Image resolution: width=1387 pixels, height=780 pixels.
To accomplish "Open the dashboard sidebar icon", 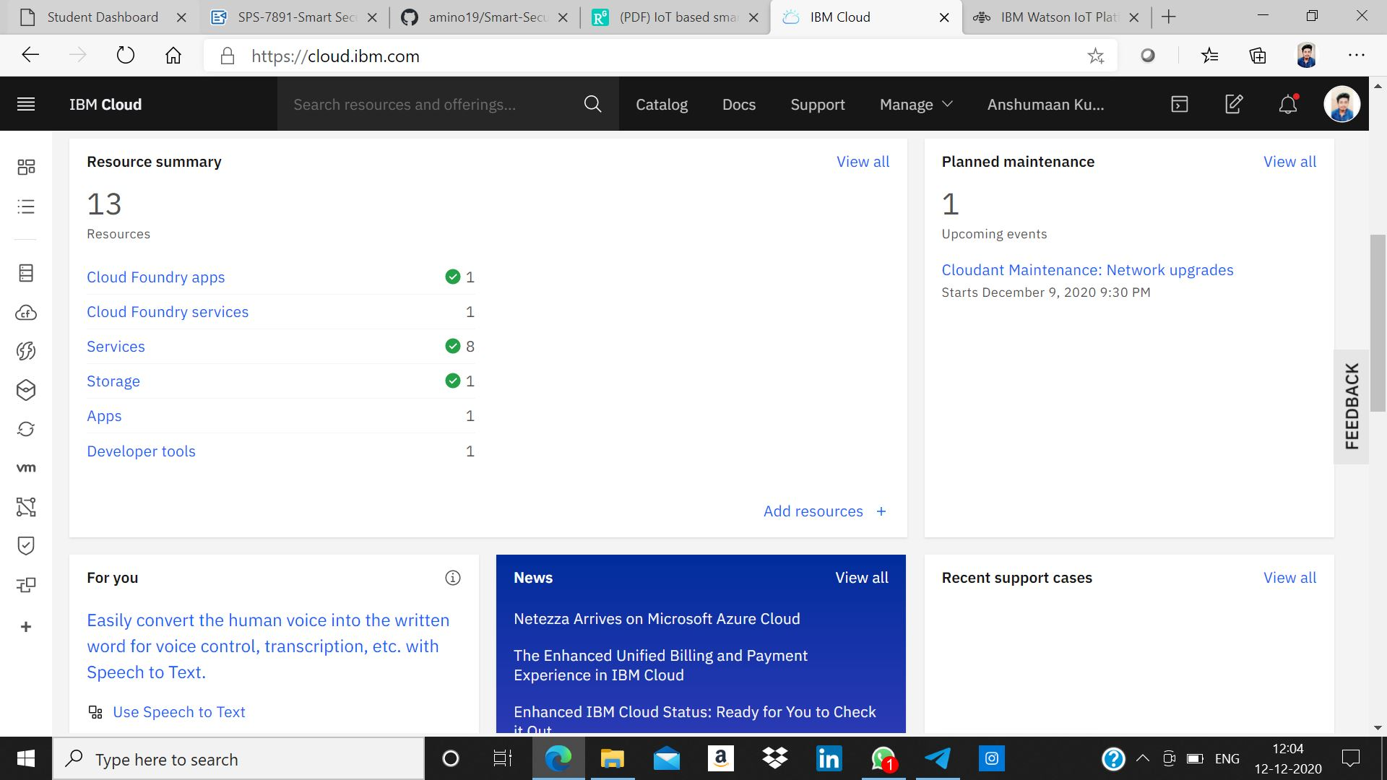I will [26, 167].
